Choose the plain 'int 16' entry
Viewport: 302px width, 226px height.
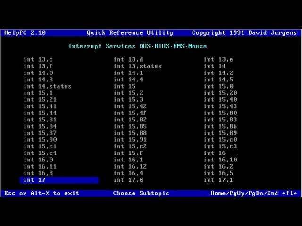tap(215, 153)
